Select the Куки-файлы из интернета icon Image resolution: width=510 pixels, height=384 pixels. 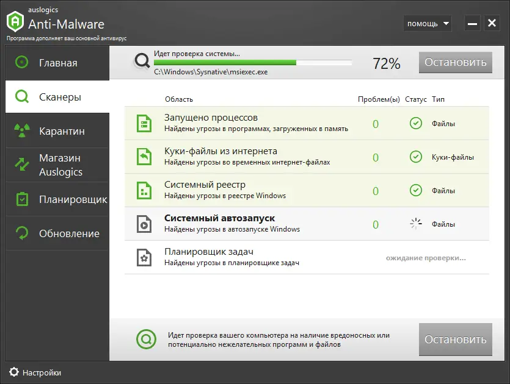pyautogui.click(x=144, y=157)
